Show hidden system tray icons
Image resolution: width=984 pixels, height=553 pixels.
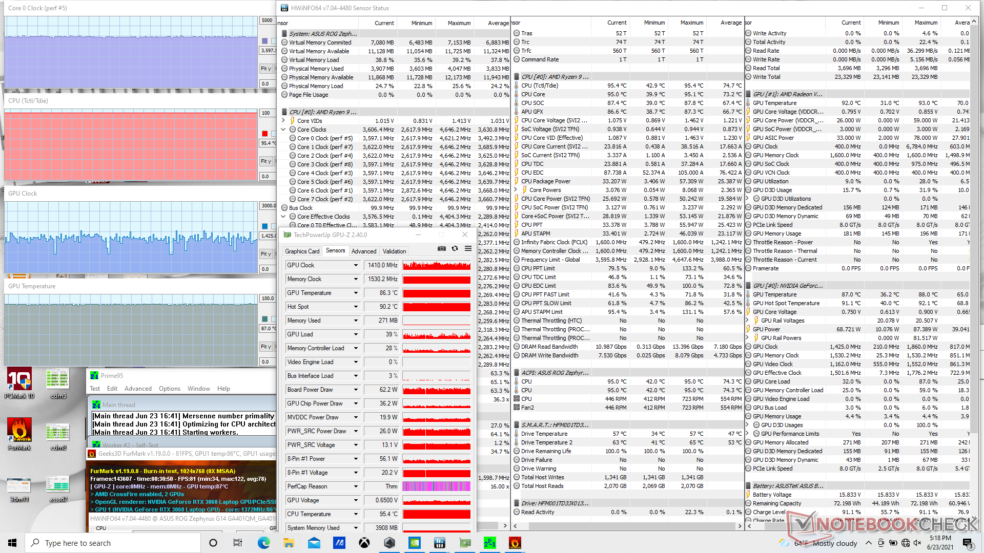tap(868, 543)
